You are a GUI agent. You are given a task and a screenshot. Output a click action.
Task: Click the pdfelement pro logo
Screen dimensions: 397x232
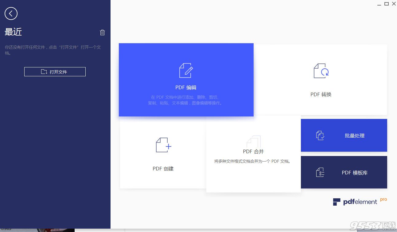[x=360, y=201]
